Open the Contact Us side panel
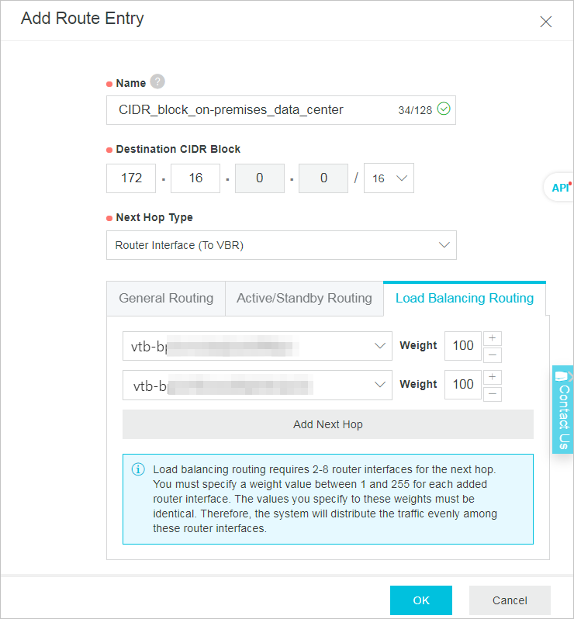This screenshot has height=619, width=574. point(562,410)
